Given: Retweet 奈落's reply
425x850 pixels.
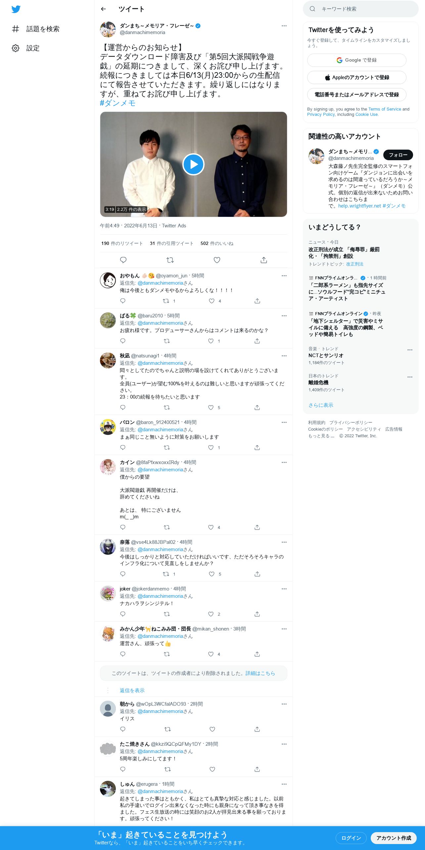Looking at the screenshot, I should (166, 574).
